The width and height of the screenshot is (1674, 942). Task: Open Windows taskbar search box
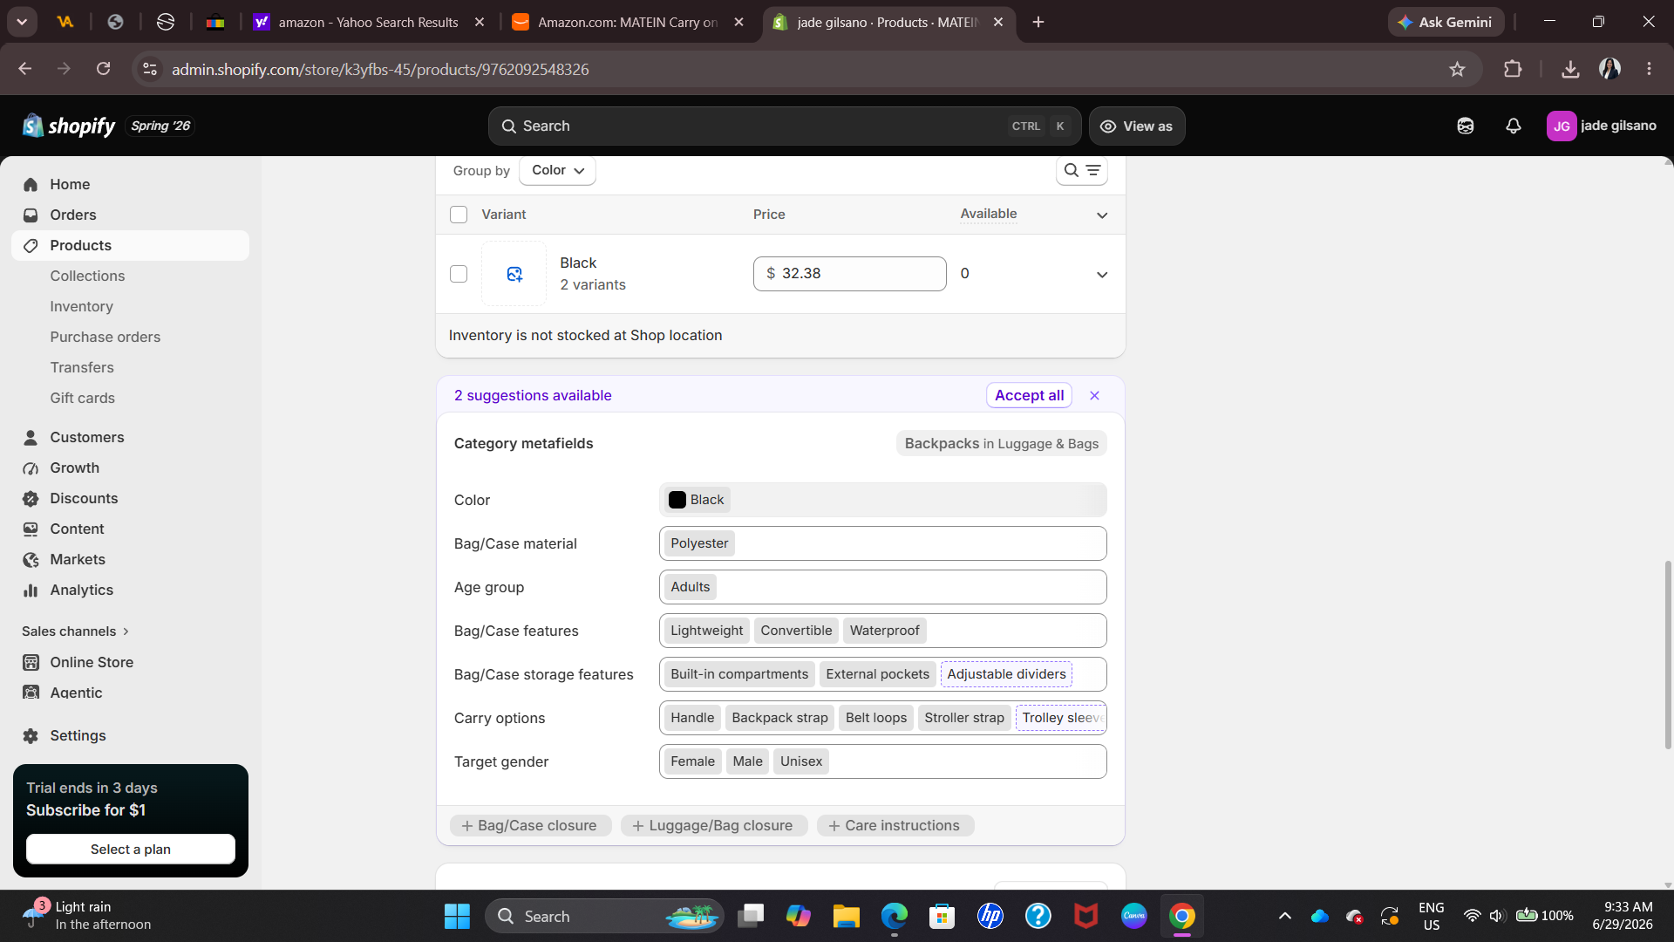[604, 916]
